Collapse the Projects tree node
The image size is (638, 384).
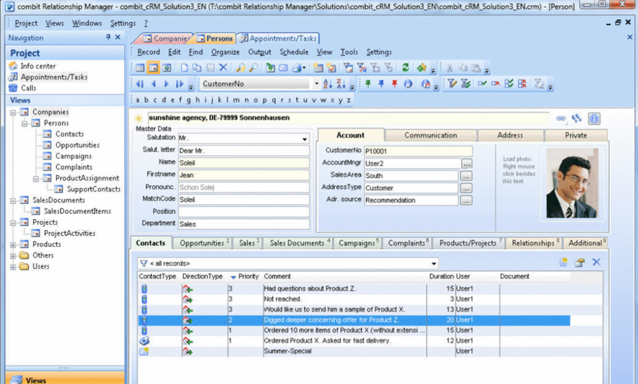tap(13, 223)
